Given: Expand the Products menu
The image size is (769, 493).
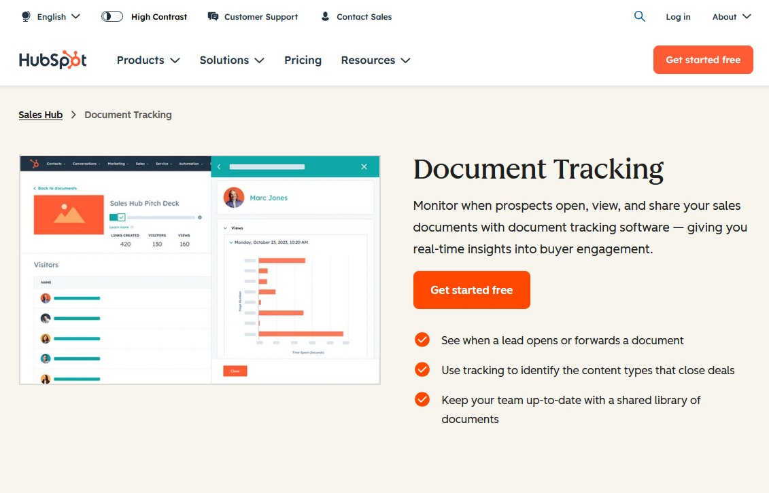Looking at the screenshot, I should pos(148,60).
